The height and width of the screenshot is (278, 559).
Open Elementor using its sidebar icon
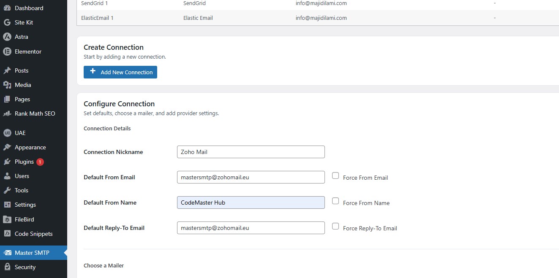point(7,51)
